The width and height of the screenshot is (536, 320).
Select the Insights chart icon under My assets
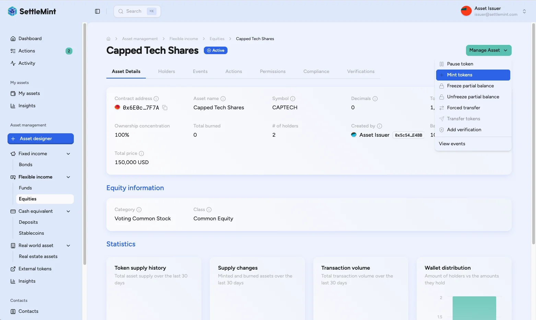click(x=13, y=106)
